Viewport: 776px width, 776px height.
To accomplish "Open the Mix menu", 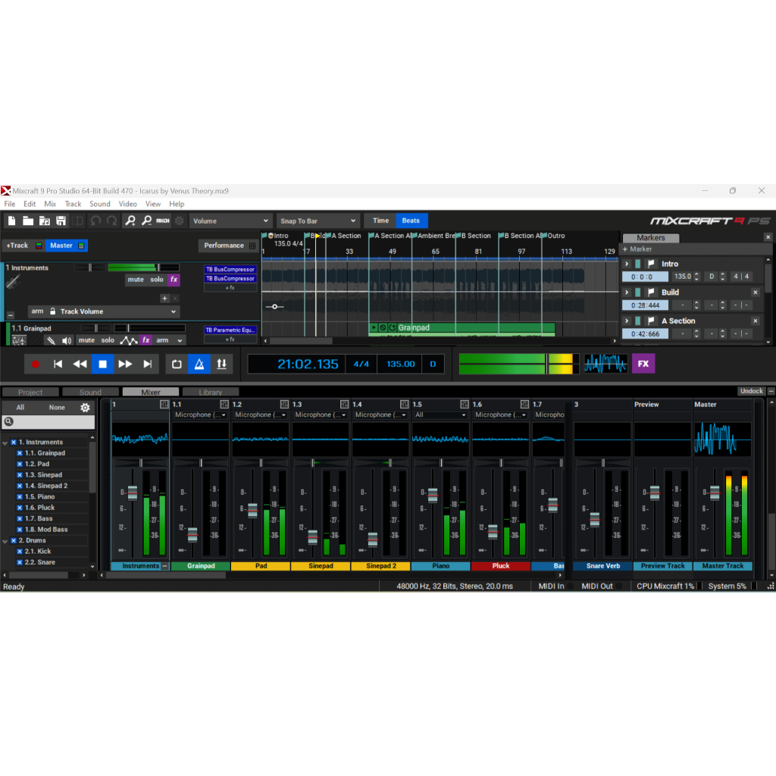I will [50, 204].
